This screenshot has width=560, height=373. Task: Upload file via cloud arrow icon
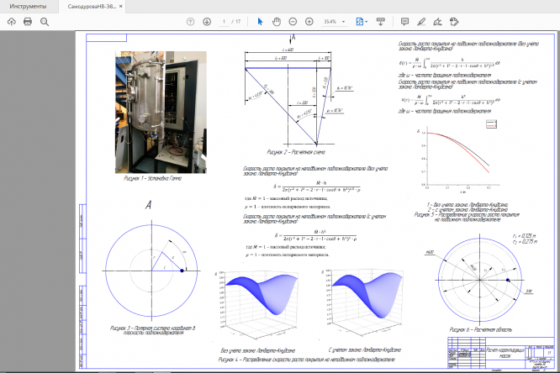pyautogui.click(x=11, y=21)
